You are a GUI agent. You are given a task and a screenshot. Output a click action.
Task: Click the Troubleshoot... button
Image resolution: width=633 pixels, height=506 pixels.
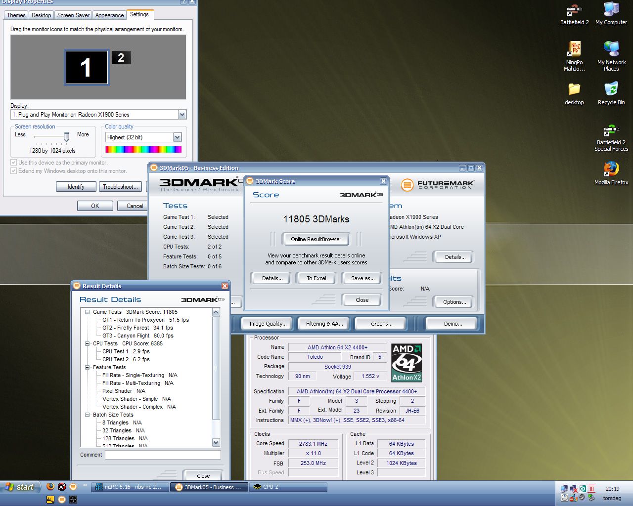[x=121, y=187]
